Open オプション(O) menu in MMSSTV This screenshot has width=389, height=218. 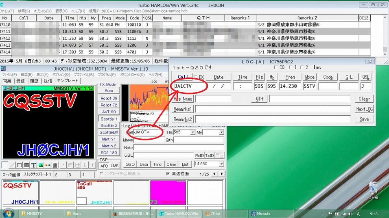coord(61,74)
